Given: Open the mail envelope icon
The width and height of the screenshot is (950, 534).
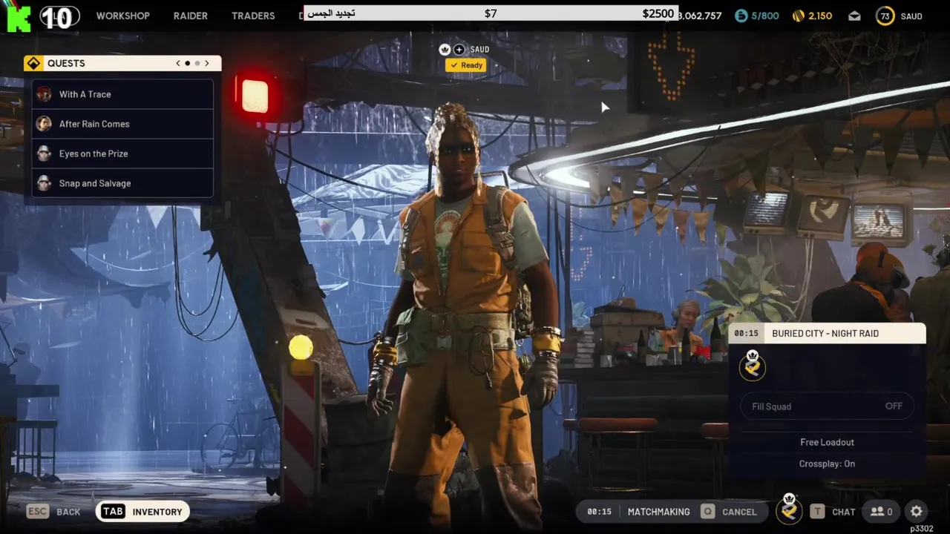Looking at the screenshot, I should [855, 16].
